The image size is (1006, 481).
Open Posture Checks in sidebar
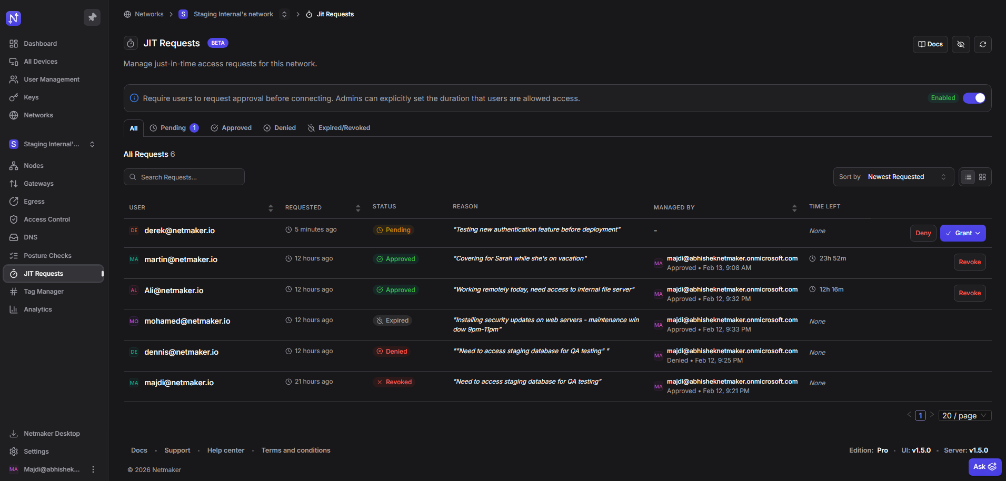pos(47,256)
